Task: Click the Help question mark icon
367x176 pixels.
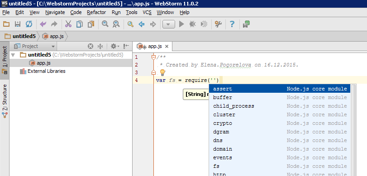Action: [232, 24]
